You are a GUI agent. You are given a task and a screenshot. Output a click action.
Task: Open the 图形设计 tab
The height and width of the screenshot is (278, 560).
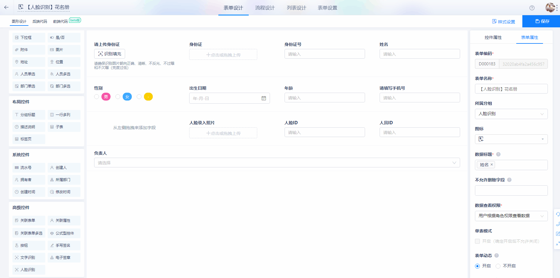[x=19, y=22]
